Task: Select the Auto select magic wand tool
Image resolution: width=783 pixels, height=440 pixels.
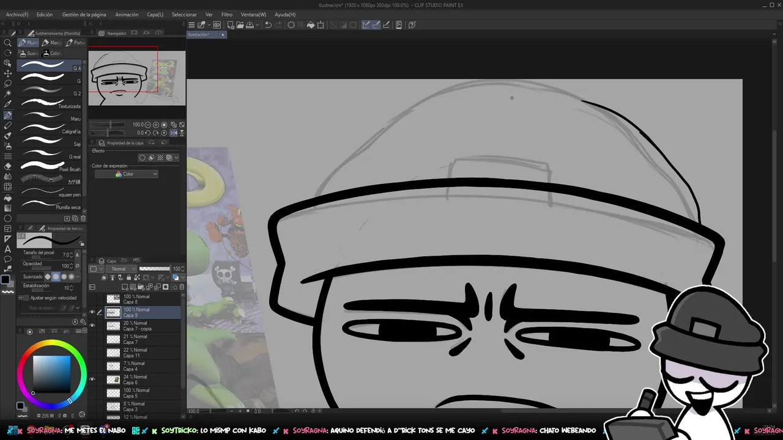Action: pyautogui.click(x=7, y=94)
